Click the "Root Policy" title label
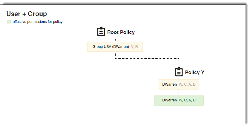 121,32
